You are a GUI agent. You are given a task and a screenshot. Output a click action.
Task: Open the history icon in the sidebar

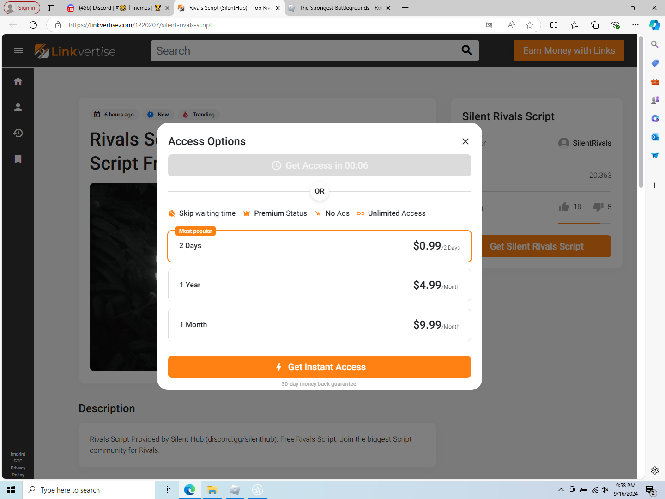click(18, 133)
